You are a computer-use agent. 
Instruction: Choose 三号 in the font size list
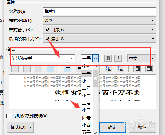pos(87,103)
